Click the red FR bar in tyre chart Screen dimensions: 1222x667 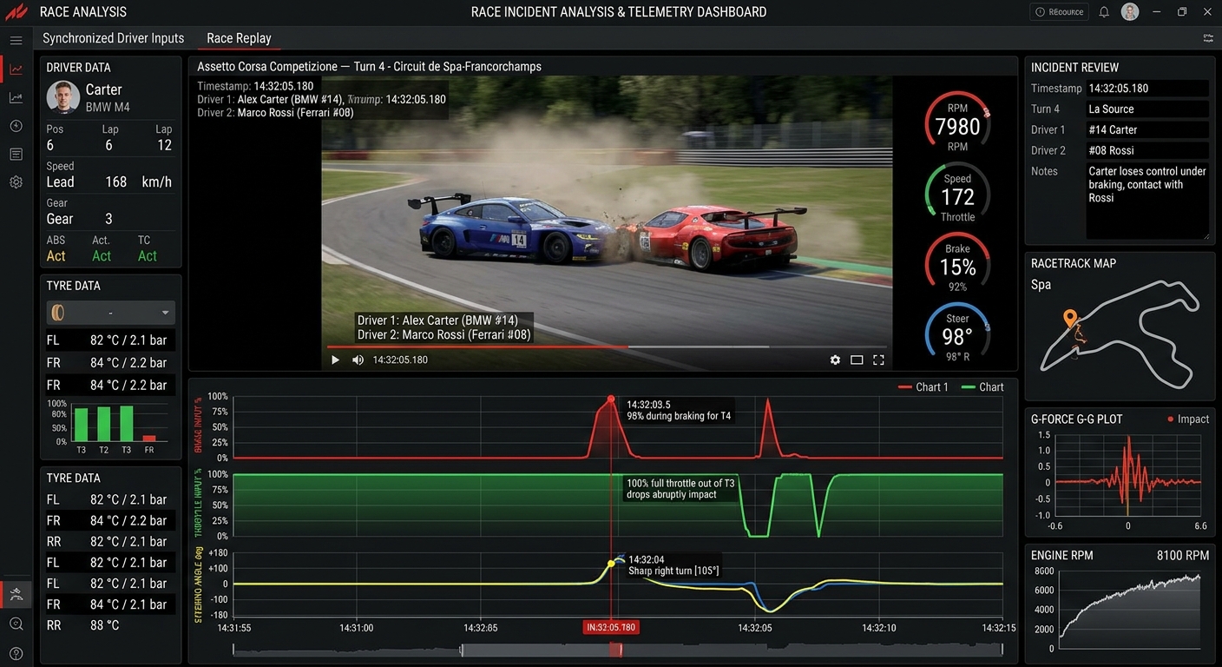149,439
